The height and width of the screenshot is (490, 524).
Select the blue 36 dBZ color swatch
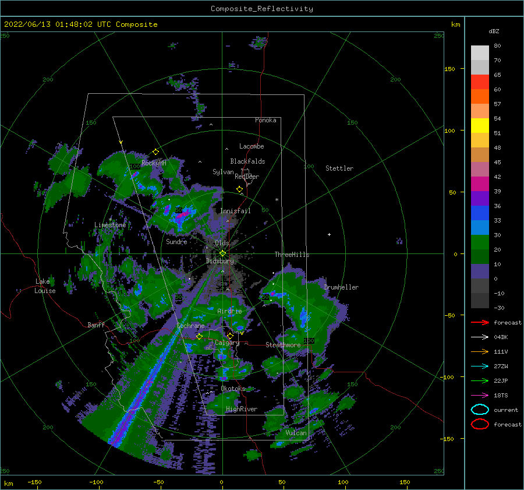click(x=480, y=213)
